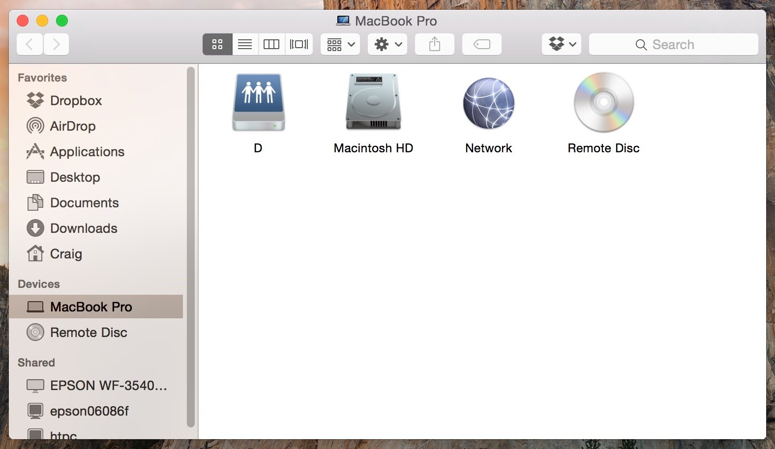The height and width of the screenshot is (449, 775).
Task: Click the sidebar vertical scrollbar
Action: click(x=191, y=247)
